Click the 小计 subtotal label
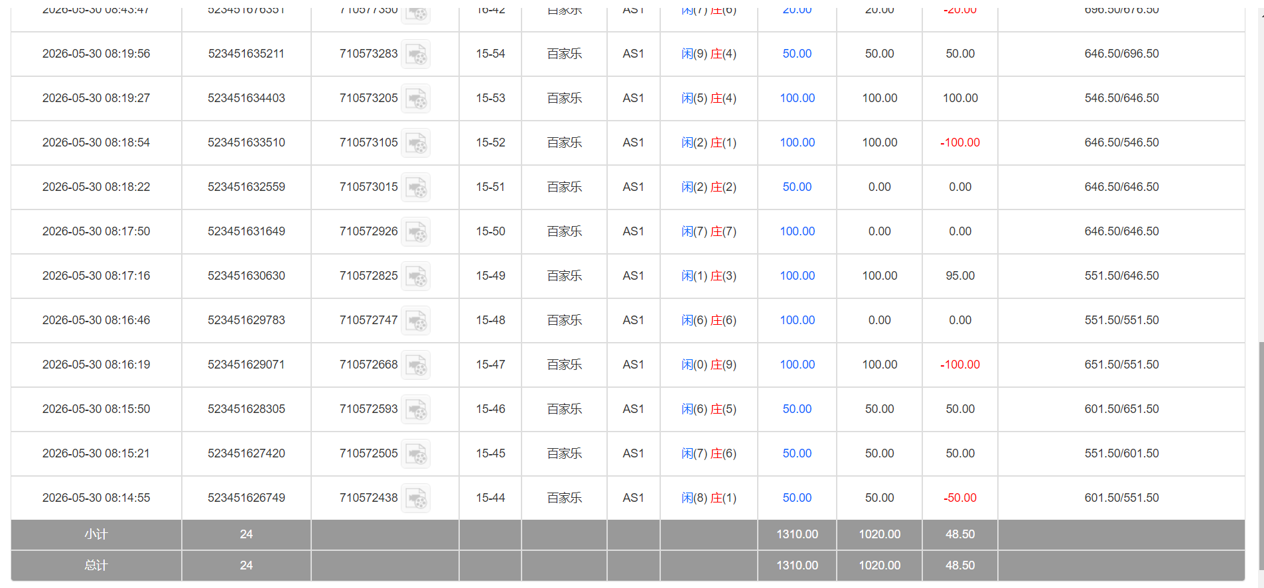This screenshot has width=1264, height=588. [96, 534]
